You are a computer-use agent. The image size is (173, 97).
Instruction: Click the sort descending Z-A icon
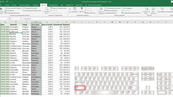point(70,12)
